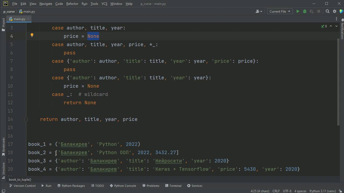Switch to the Terminal tool tab
This screenshot has height=193, width=344.
pos(173,185)
